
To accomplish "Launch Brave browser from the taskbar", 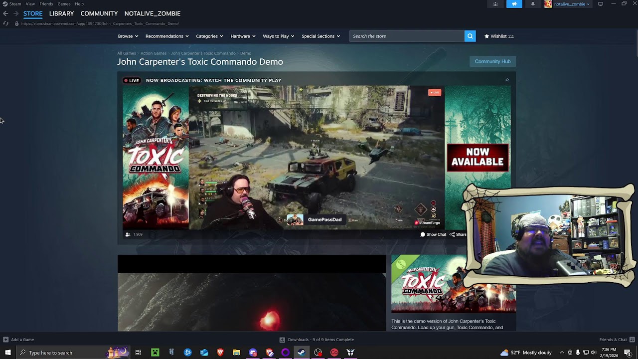I will pos(220,353).
